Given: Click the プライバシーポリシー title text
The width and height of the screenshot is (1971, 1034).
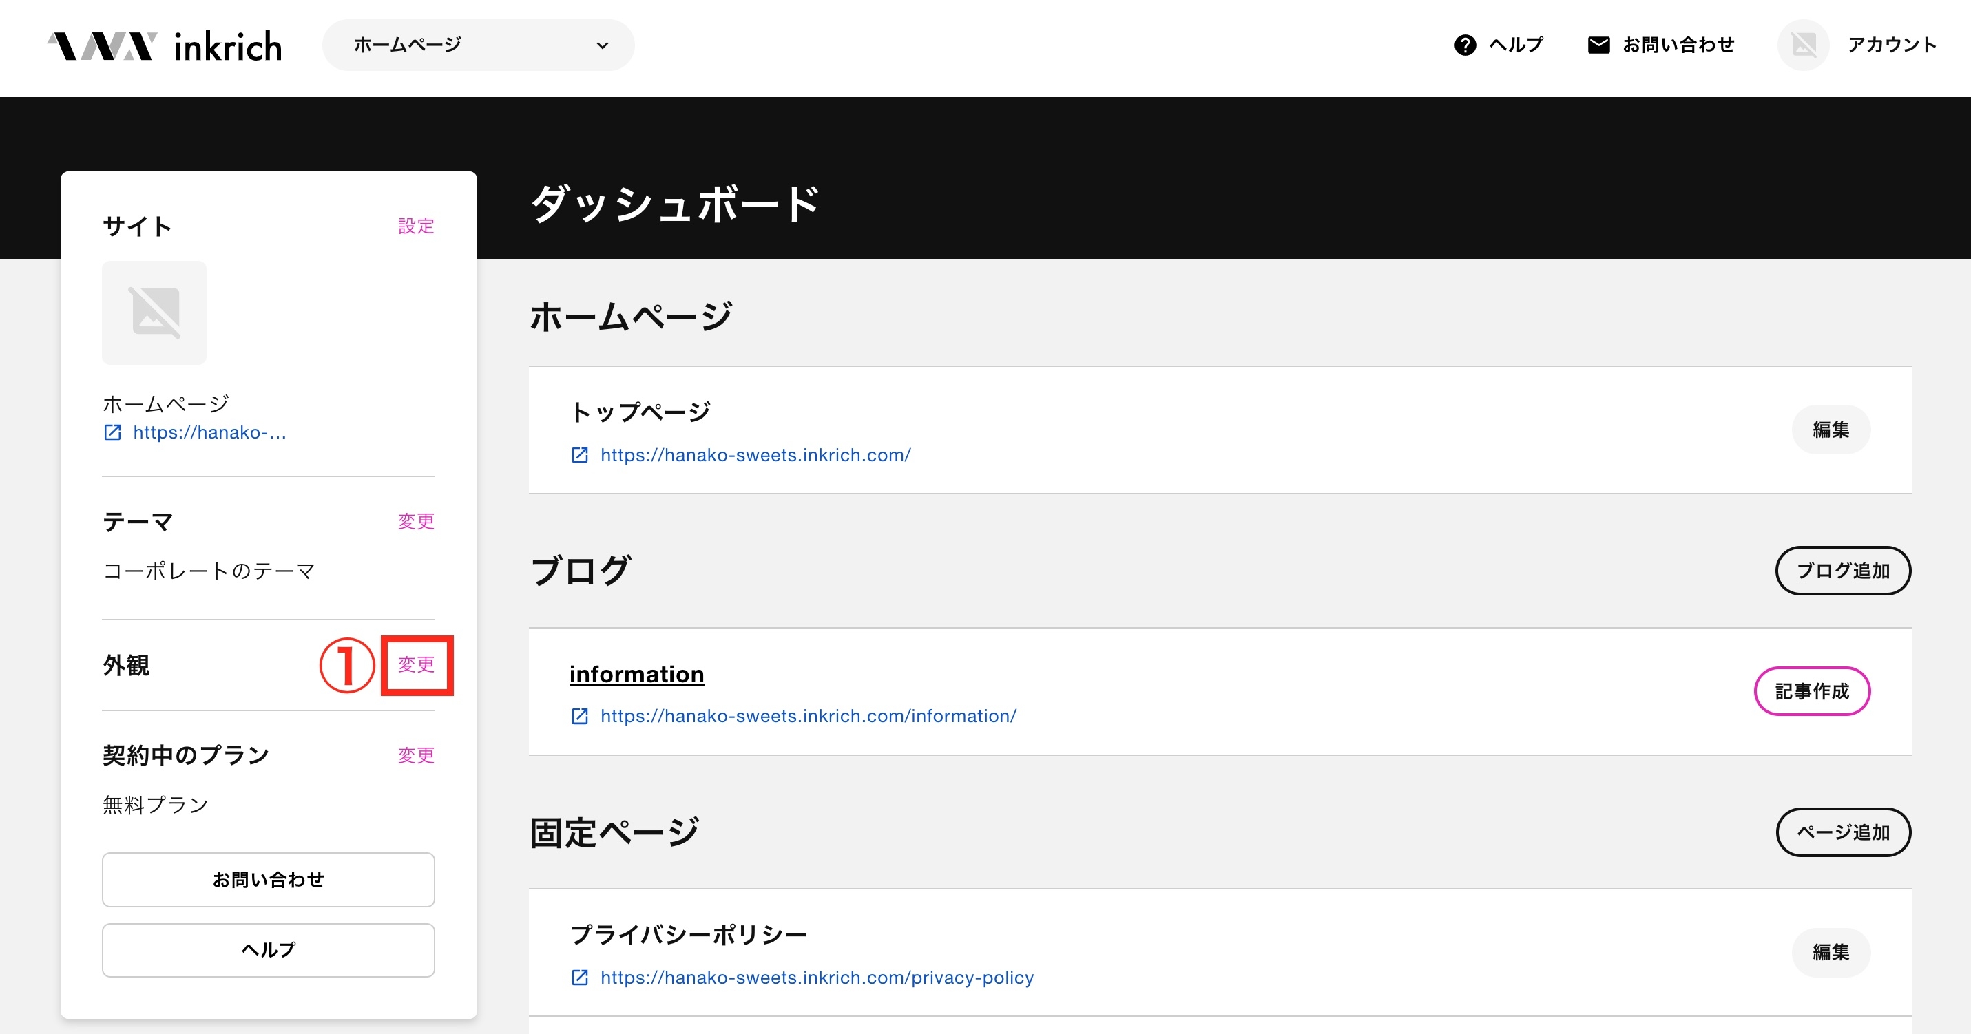Looking at the screenshot, I should 689,935.
